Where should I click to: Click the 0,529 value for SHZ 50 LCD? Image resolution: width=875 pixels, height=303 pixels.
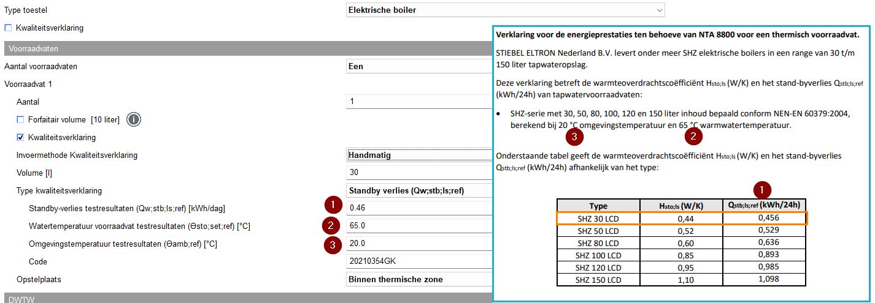(764, 230)
